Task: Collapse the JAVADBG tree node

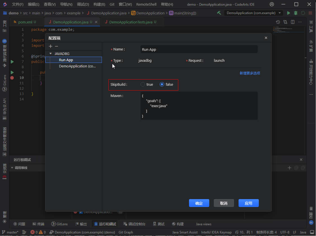Action: click(x=51, y=54)
